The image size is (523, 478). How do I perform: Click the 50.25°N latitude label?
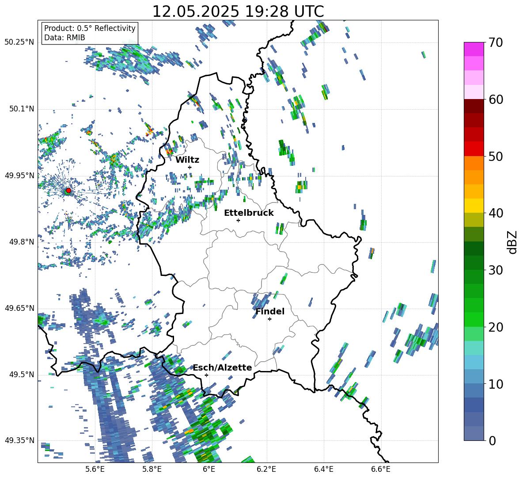click(x=19, y=42)
